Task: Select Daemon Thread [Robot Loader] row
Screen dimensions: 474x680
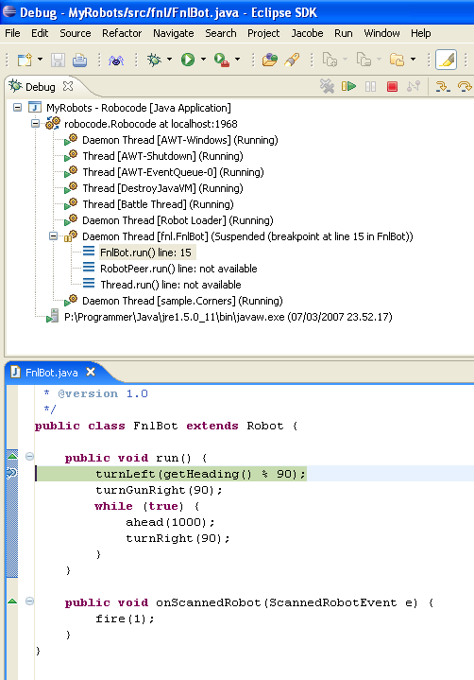Action: pos(178,220)
